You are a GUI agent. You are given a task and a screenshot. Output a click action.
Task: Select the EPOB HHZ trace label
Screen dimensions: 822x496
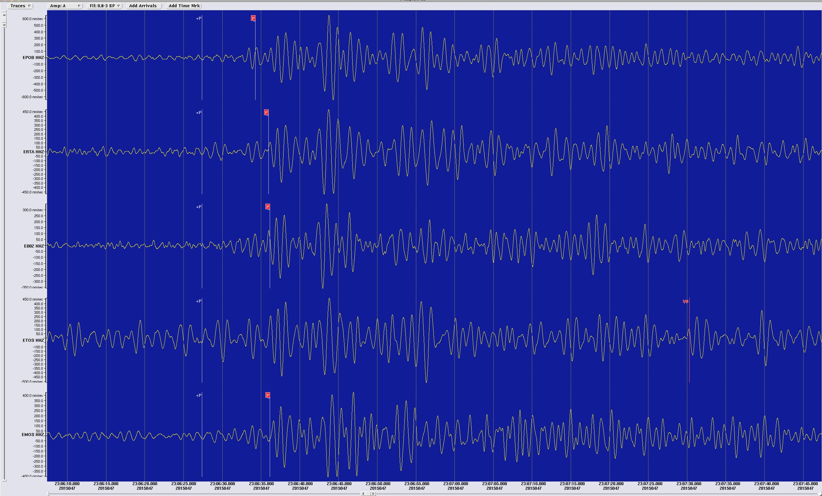tap(33, 58)
